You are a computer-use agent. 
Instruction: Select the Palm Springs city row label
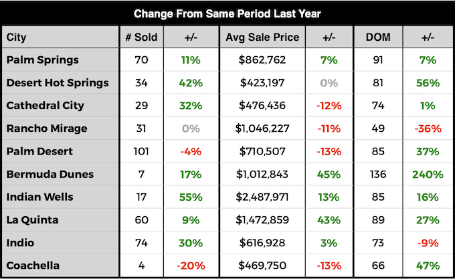(x=42, y=60)
